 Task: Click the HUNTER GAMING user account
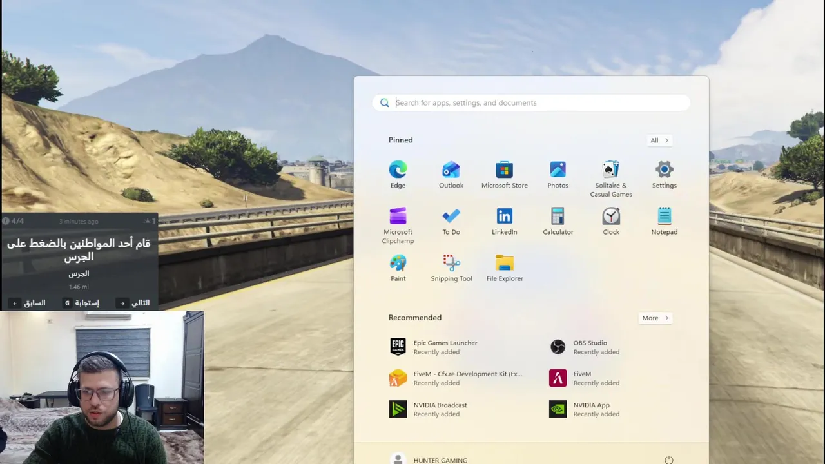429,459
